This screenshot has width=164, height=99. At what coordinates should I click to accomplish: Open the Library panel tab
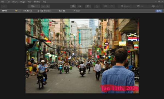[x=125, y=6]
